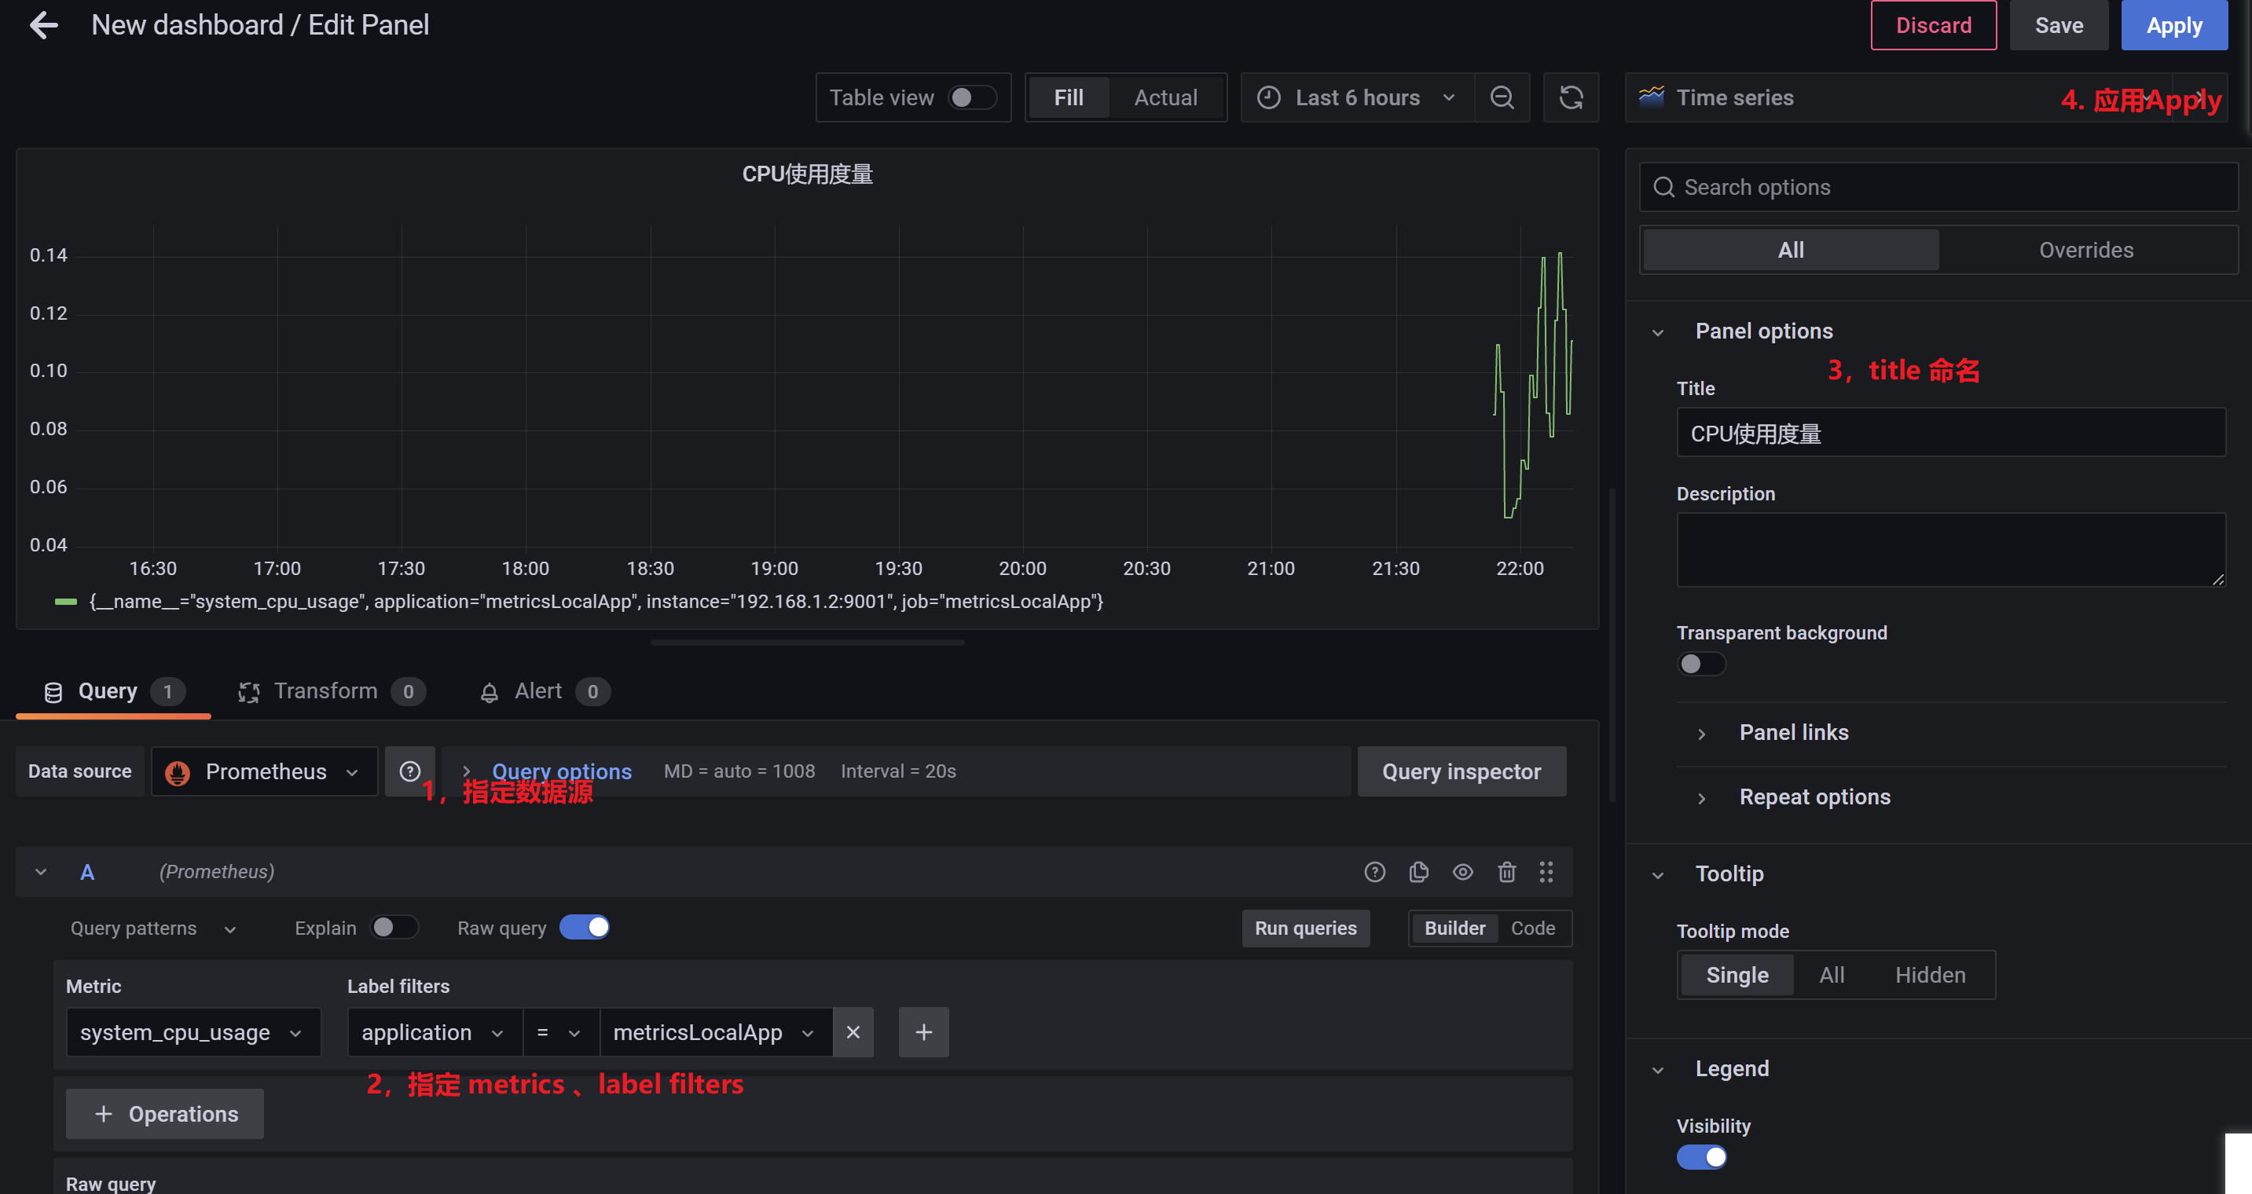Expand Repeat options section
The height and width of the screenshot is (1194, 2252).
click(1701, 798)
